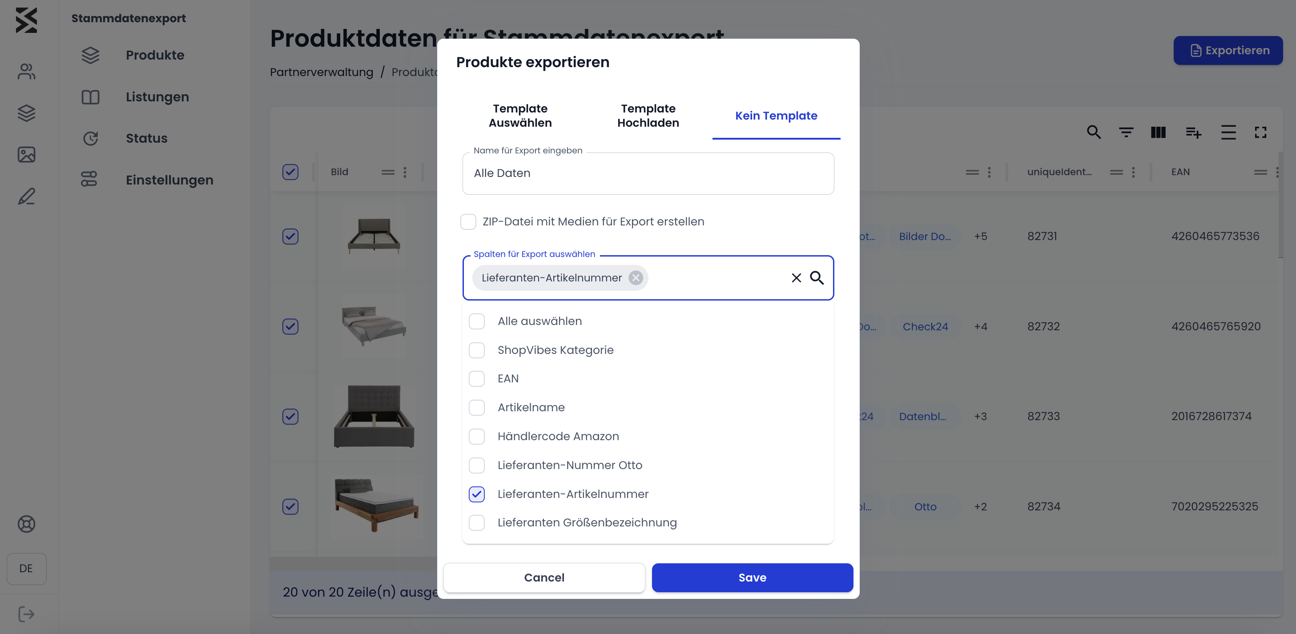Image resolution: width=1296 pixels, height=634 pixels.
Task: Open the help lifebuoy icon
Action: 26,524
